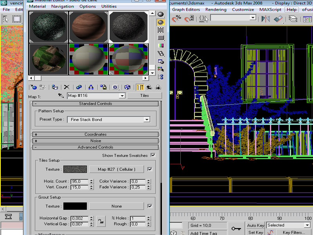The height and width of the screenshot is (235, 313).
Task: Open Selected key filter dropdown
Action: pyautogui.click(x=307, y=225)
